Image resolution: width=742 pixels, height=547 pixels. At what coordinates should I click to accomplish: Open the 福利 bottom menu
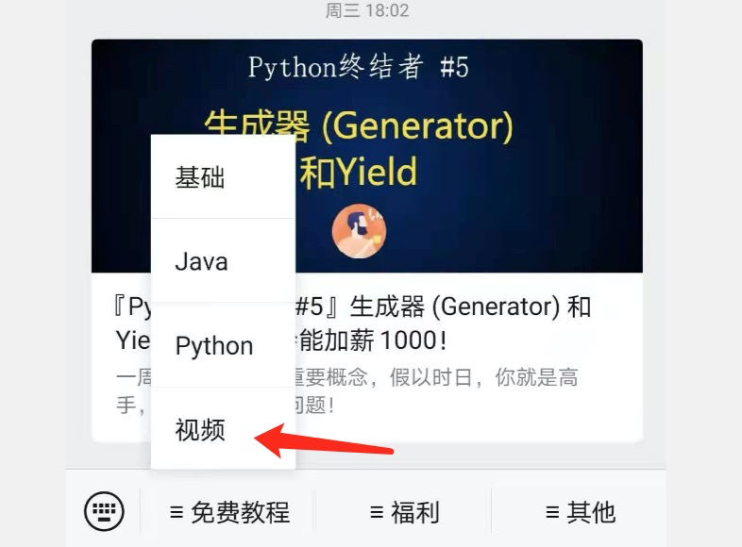(404, 512)
